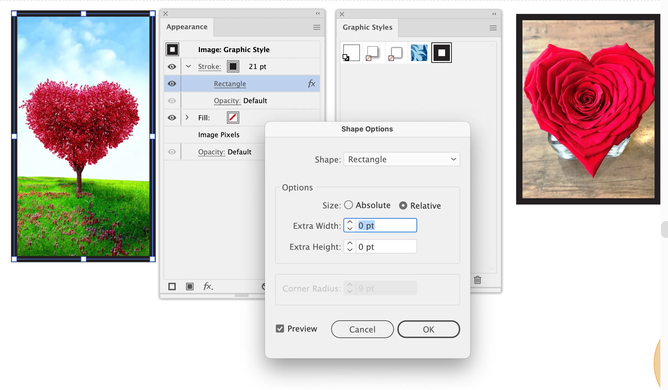Image resolution: width=668 pixels, height=390 pixels.
Task: Select the Absolute size radio button
Action: (348, 205)
